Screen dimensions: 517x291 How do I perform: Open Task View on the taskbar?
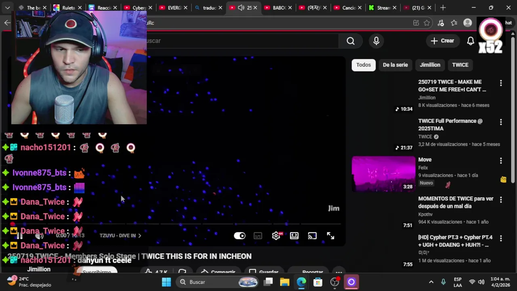pos(269,282)
